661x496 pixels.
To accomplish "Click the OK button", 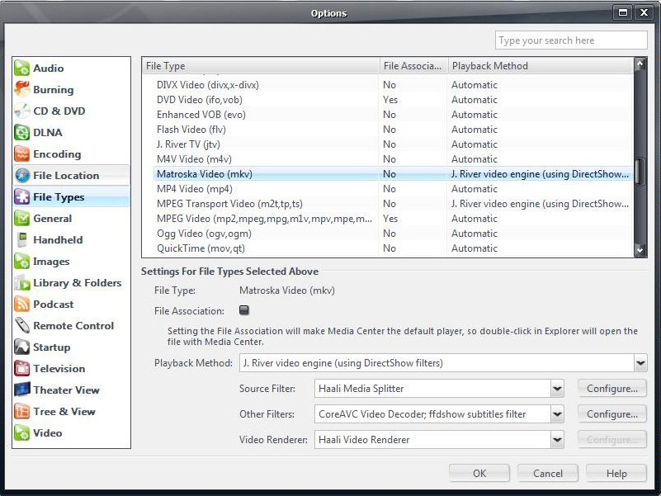I will point(479,473).
